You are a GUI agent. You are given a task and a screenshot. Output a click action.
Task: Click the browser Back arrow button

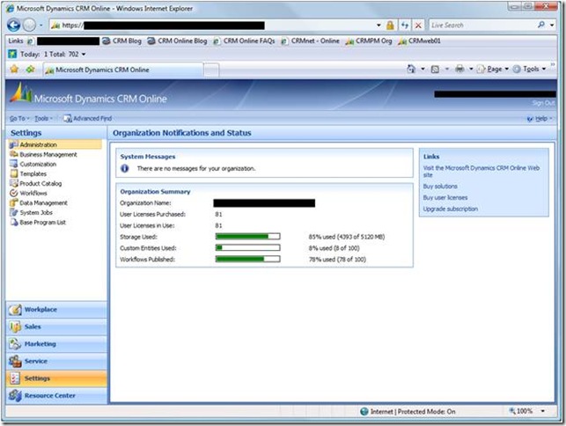coord(15,26)
